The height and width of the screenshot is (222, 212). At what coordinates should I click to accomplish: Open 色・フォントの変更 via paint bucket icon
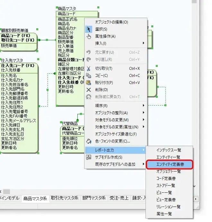[89, 141]
